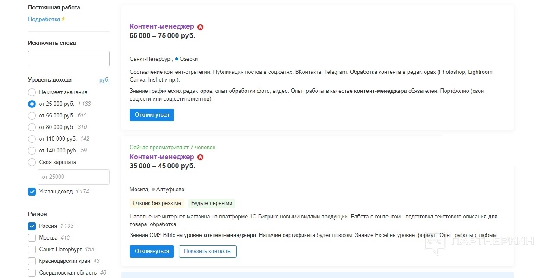Choose the 'от 140 000 руб.' income option
The height and width of the screenshot is (278, 556).
pyautogui.click(x=32, y=151)
